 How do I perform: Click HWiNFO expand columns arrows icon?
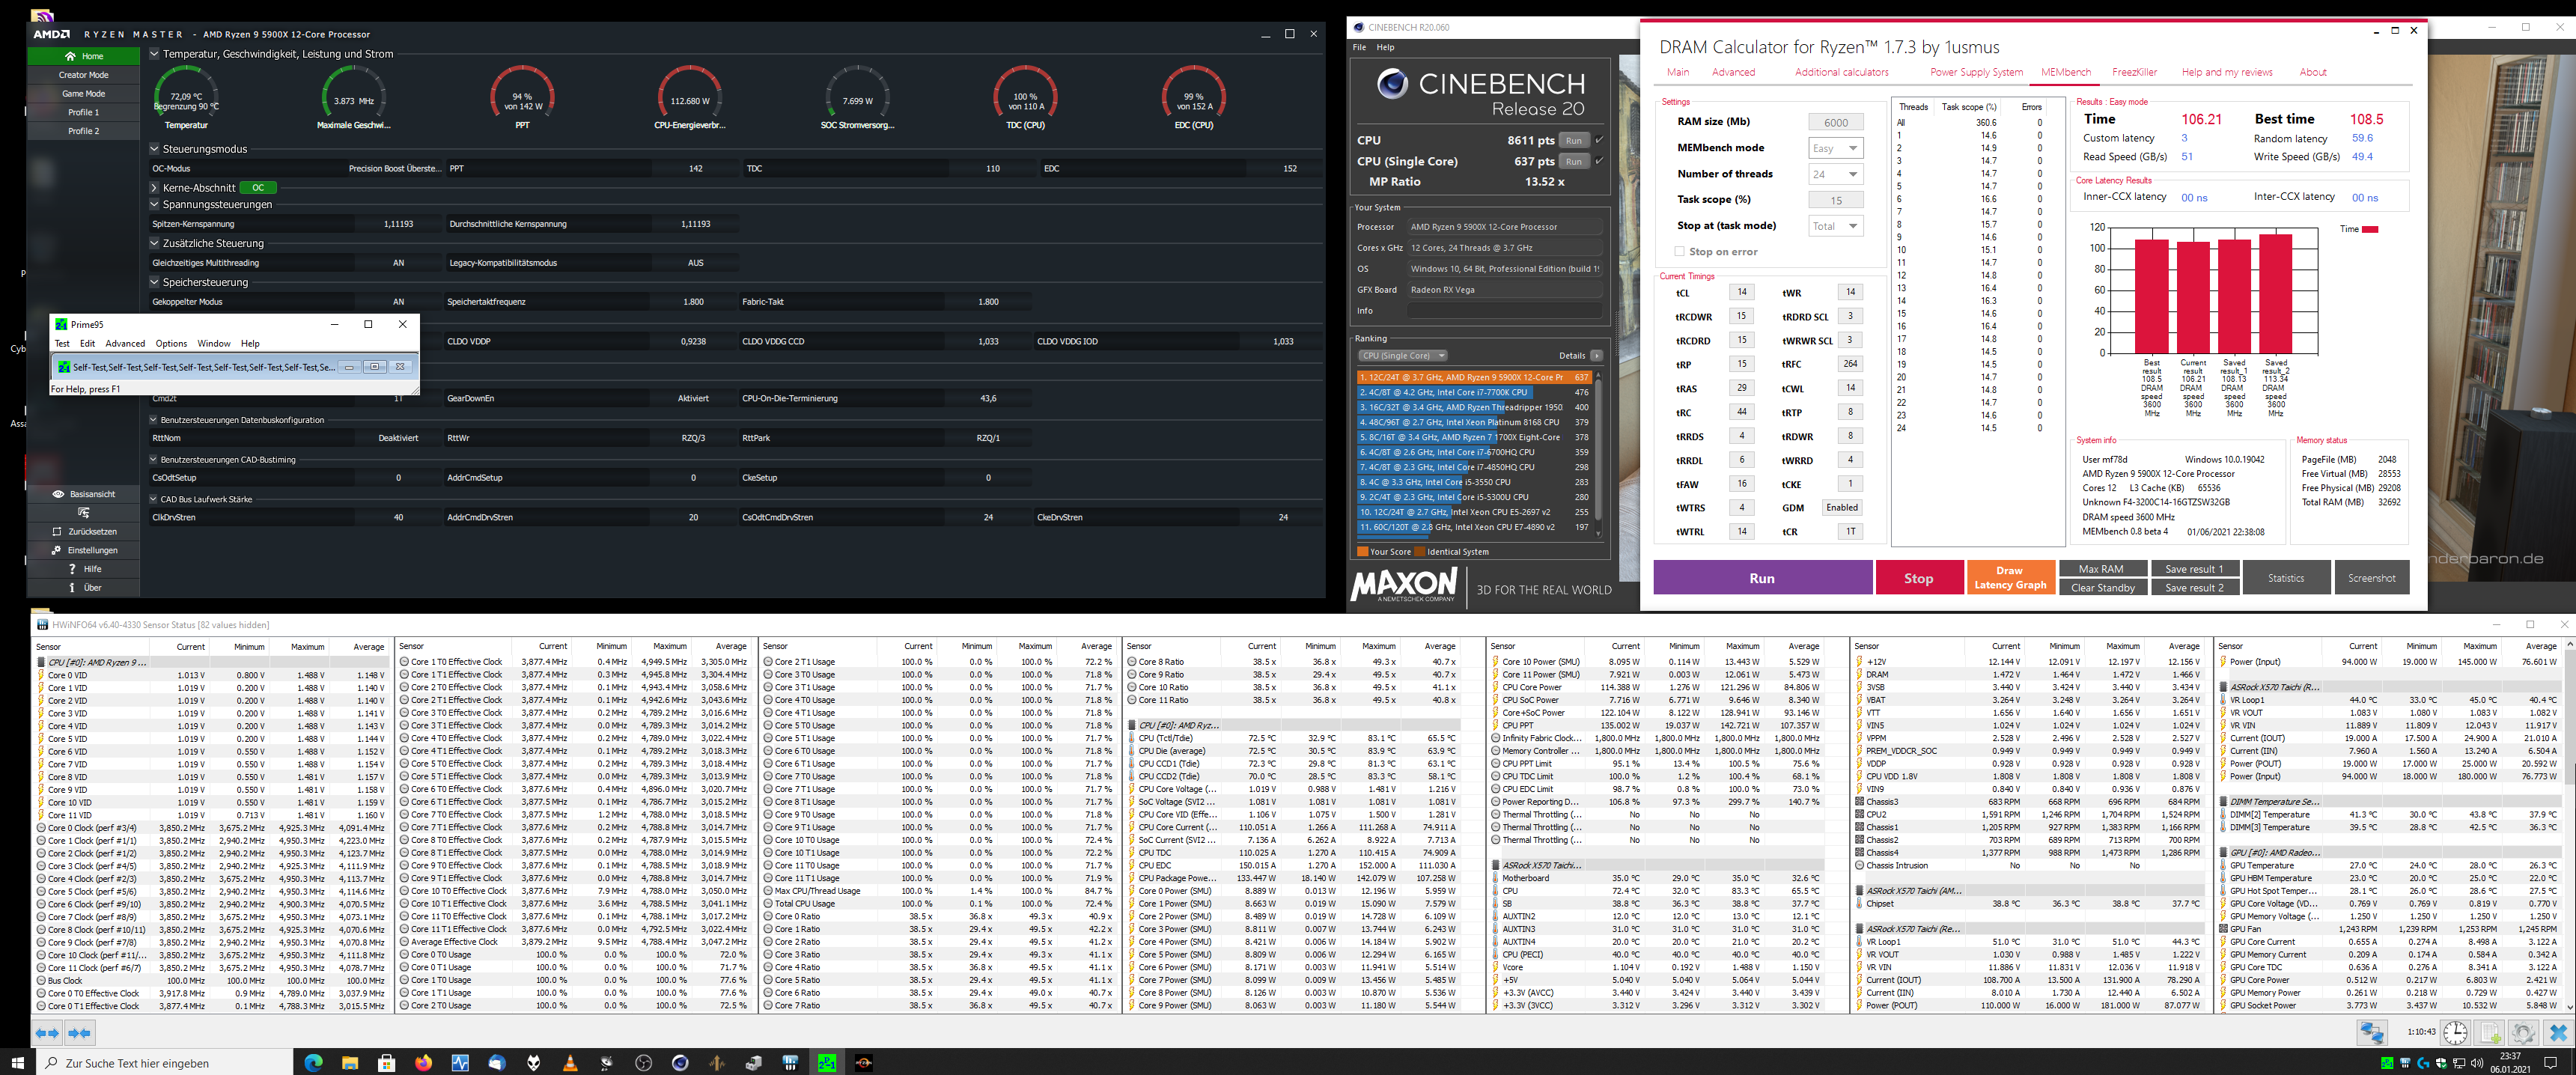[x=47, y=1033]
